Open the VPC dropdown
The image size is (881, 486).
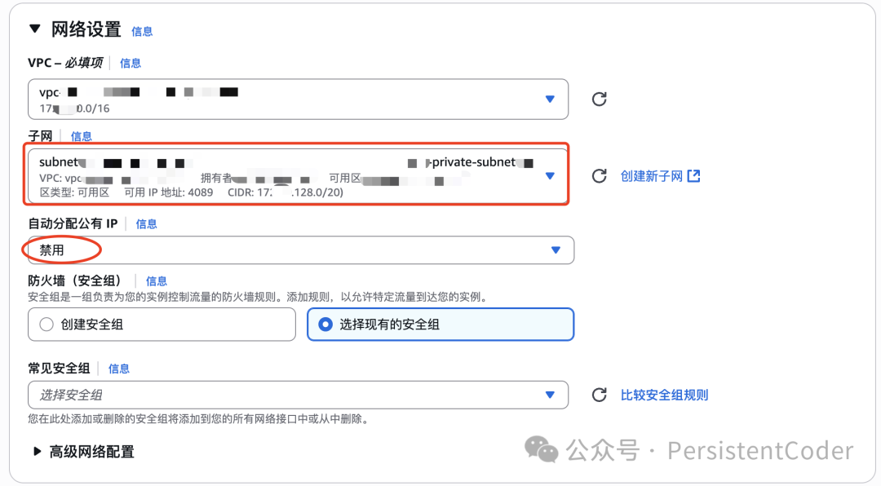[x=298, y=99]
